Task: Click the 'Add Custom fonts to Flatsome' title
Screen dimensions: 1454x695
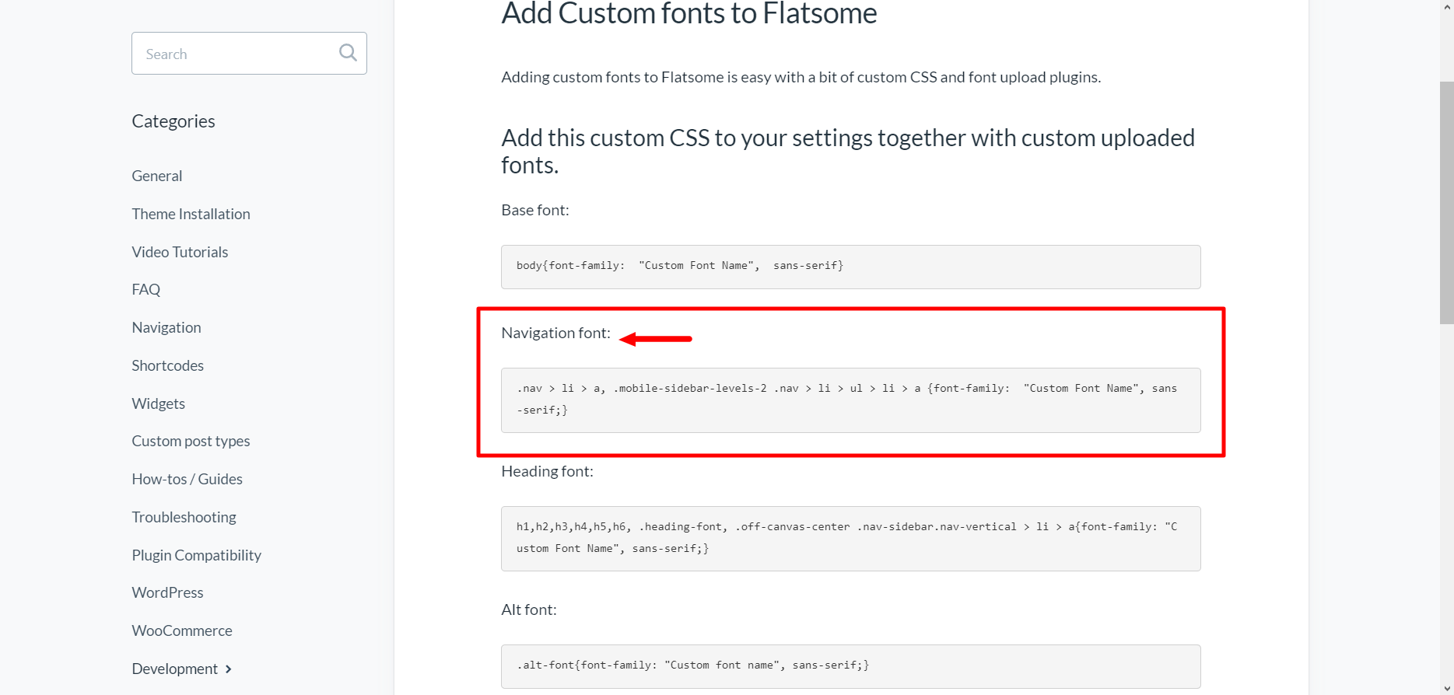Action: click(x=689, y=13)
